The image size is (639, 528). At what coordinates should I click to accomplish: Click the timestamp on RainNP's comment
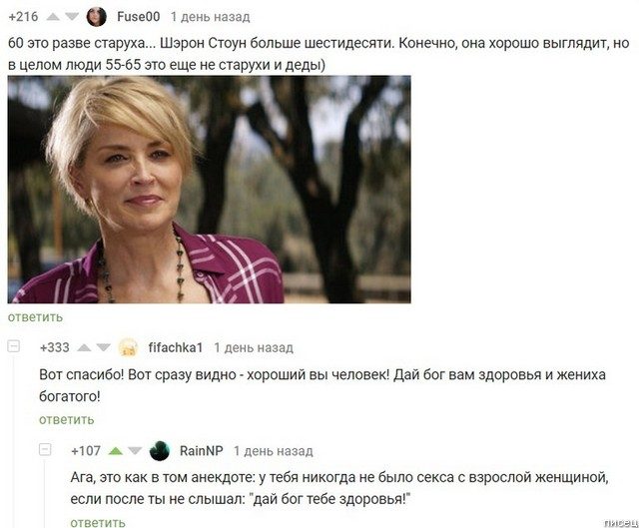point(273,451)
